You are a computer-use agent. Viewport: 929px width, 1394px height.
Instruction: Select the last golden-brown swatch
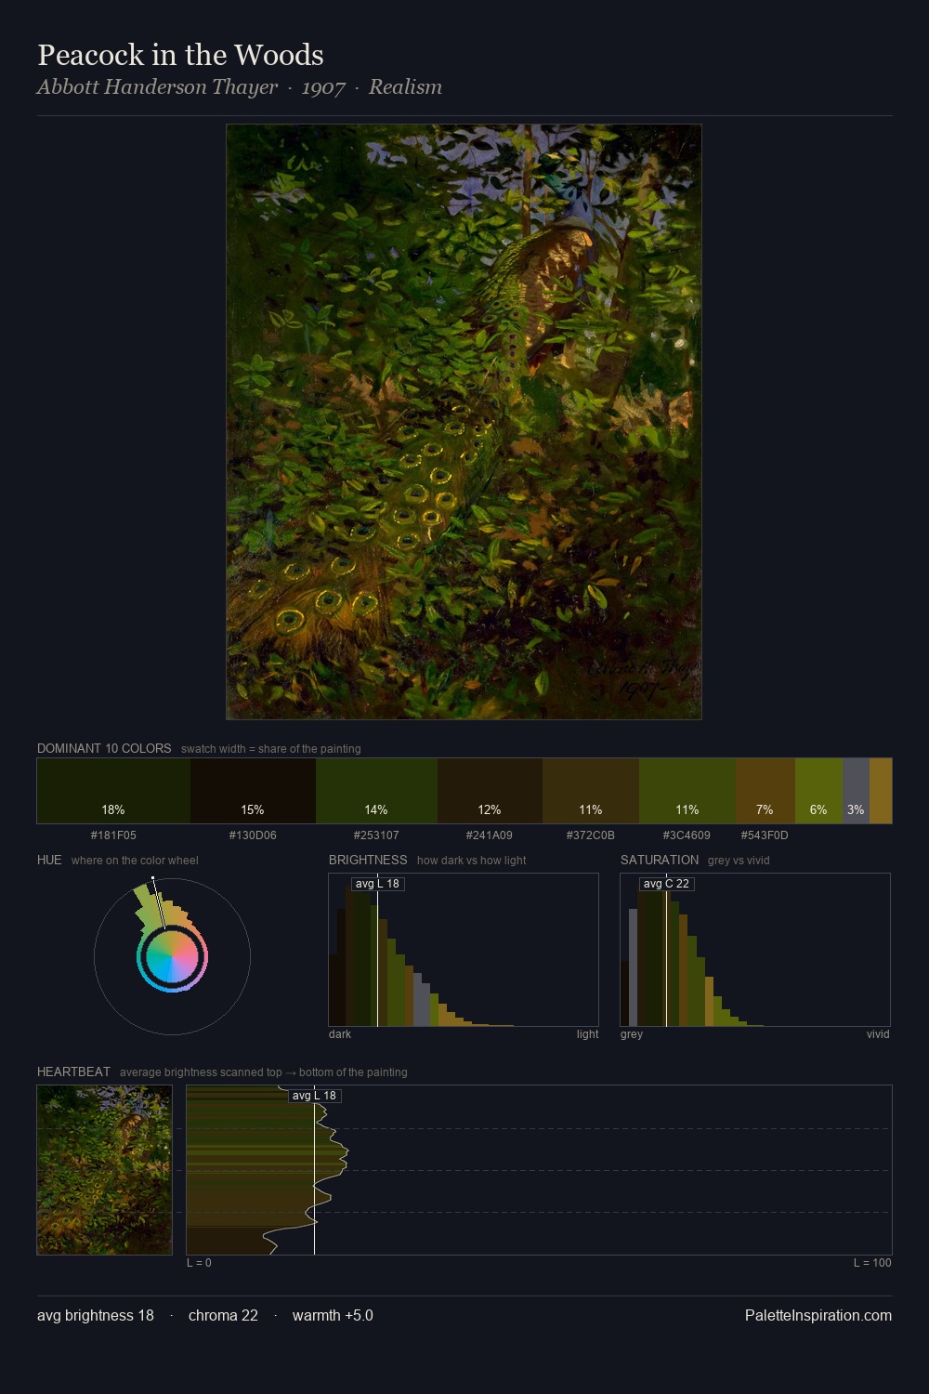[x=881, y=791]
